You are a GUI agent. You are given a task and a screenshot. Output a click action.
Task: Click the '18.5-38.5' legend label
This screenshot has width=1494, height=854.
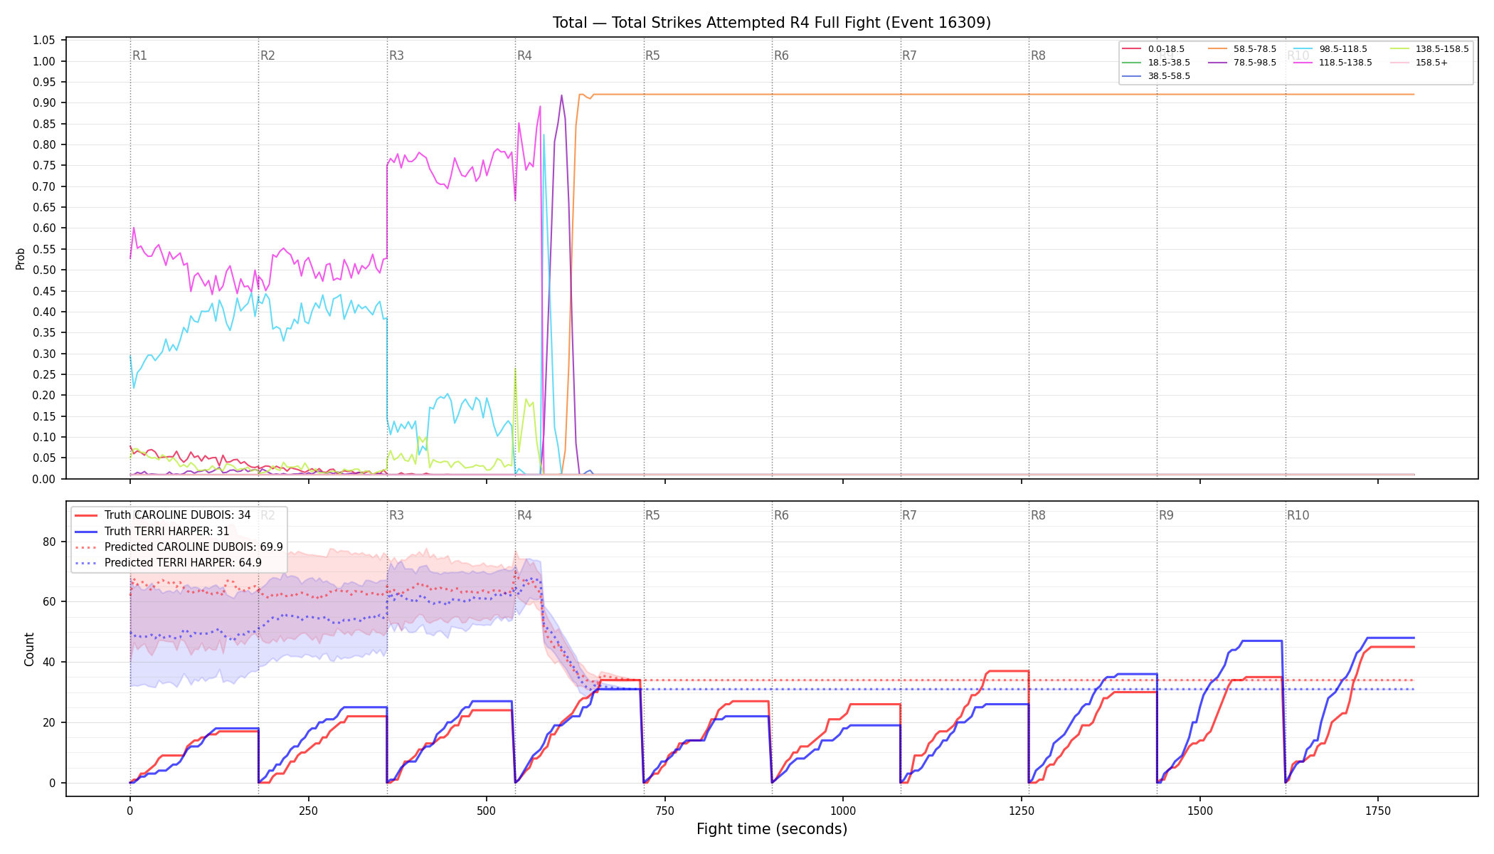(x=1169, y=63)
